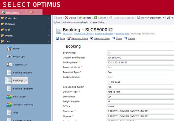Screen dimensions: 174x121
Task: Click the Accounts List contact card icon
Action: pos(9,65)
